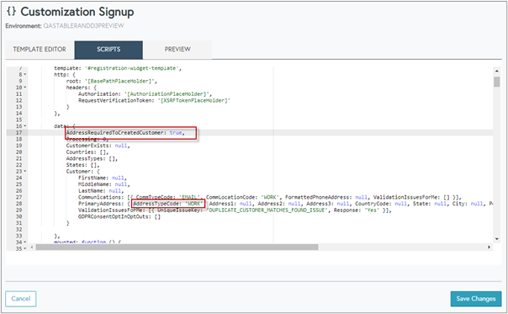Click the MiddleName: null line

[x=104, y=184]
